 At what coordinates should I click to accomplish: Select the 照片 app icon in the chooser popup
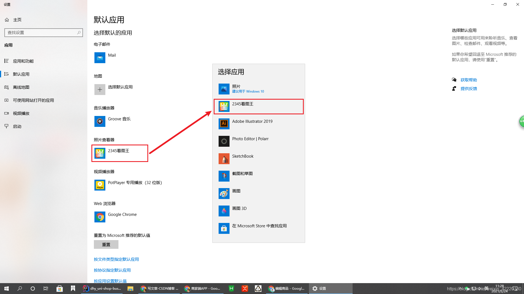pyautogui.click(x=224, y=89)
